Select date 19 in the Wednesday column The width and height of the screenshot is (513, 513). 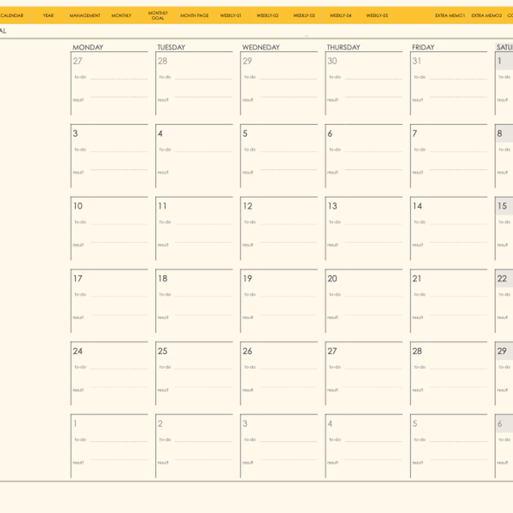[248, 279]
